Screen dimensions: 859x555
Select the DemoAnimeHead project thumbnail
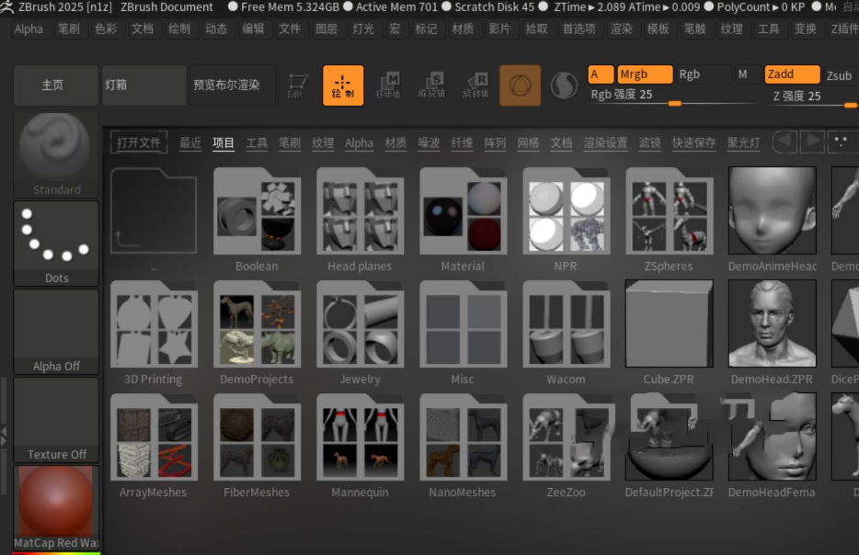(x=772, y=220)
